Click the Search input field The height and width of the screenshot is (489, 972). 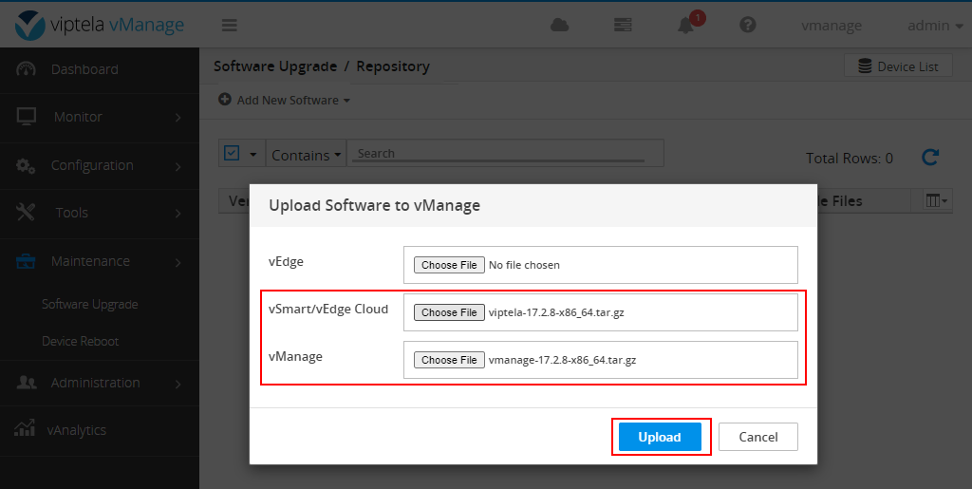[505, 154]
